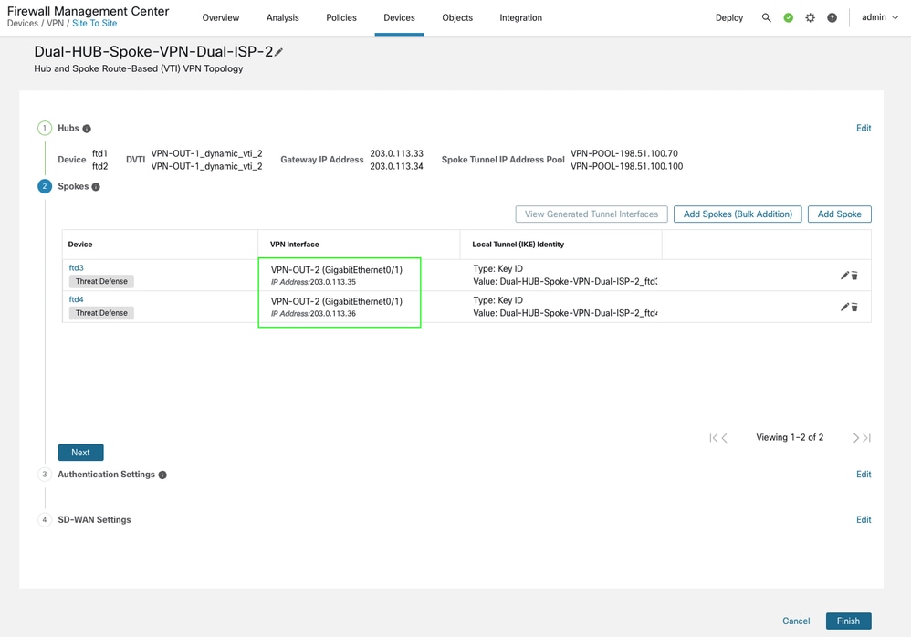Select step 3 Authentication circle
Viewport: 911px width, 637px height.
(x=45, y=475)
